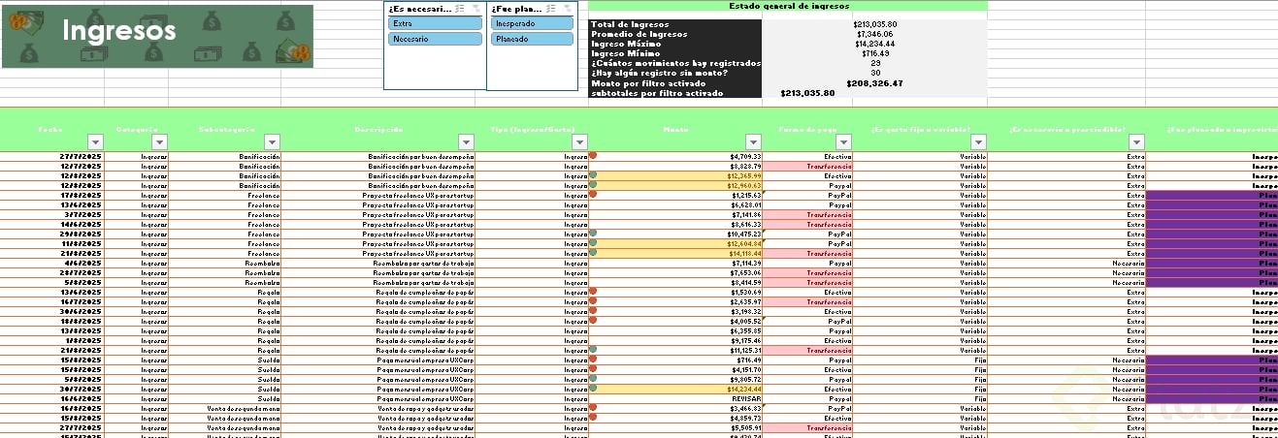Open the Monto column filter dropdown
This screenshot has width=1278, height=438.
tap(754, 141)
